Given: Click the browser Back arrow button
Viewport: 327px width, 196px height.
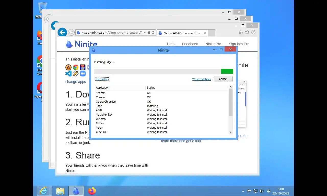Looking at the screenshot, I should pos(62,32).
